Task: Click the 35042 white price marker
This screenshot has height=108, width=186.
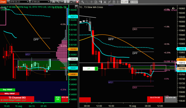Action: 73,59
